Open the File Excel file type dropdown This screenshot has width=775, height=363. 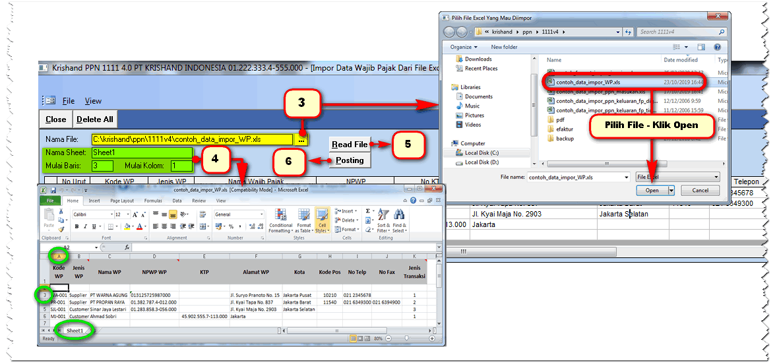pyautogui.click(x=716, y=177)
